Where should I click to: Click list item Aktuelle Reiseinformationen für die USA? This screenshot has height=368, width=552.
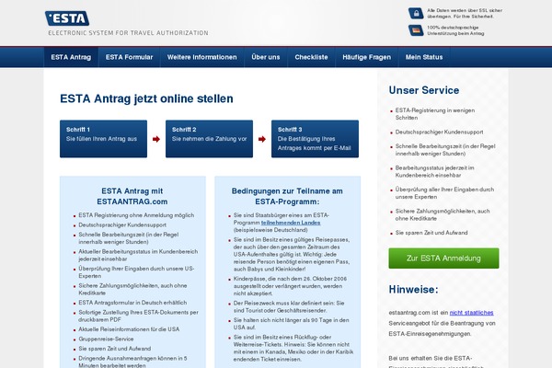pos(129,329)
